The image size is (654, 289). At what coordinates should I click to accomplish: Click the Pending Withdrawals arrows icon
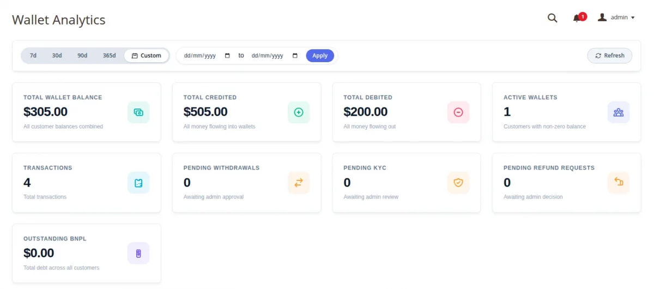(299, 183)
